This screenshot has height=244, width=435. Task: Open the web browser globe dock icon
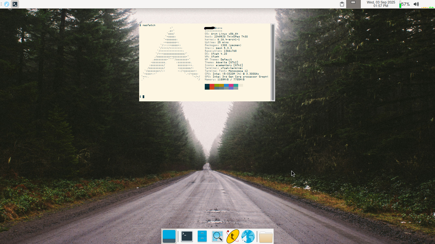(248, 236)
